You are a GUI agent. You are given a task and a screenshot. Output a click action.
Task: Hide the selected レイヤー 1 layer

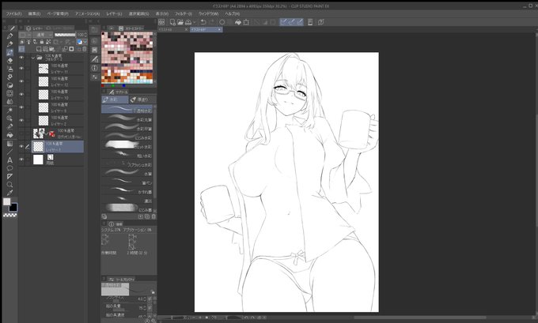pos(21,147)
